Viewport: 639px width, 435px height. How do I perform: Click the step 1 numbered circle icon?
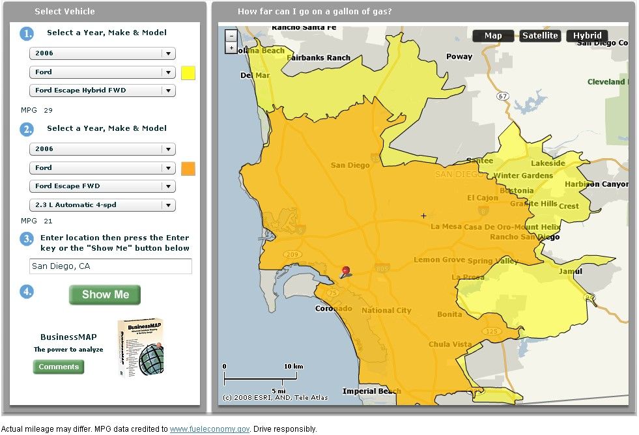(27, 33)
